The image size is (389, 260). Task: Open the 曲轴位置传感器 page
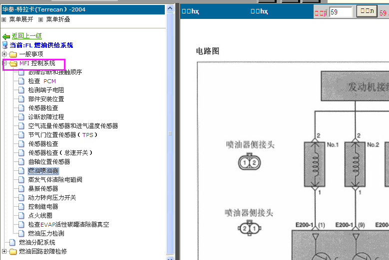click(49, 161)
